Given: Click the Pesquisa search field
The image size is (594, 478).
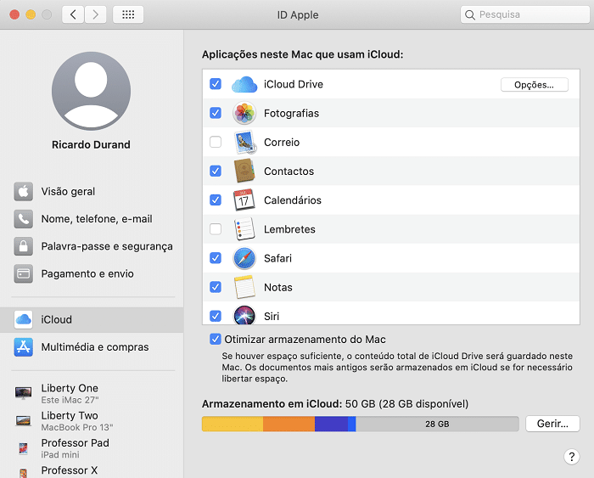Looking at the screenshot, I should (x=525, y=14).
